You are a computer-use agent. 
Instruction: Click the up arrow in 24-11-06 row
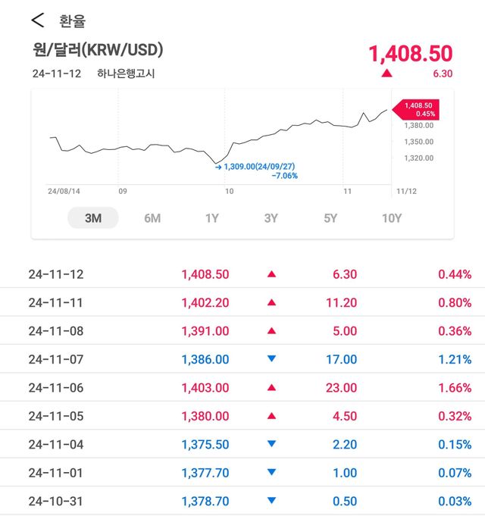coord(271,388)
